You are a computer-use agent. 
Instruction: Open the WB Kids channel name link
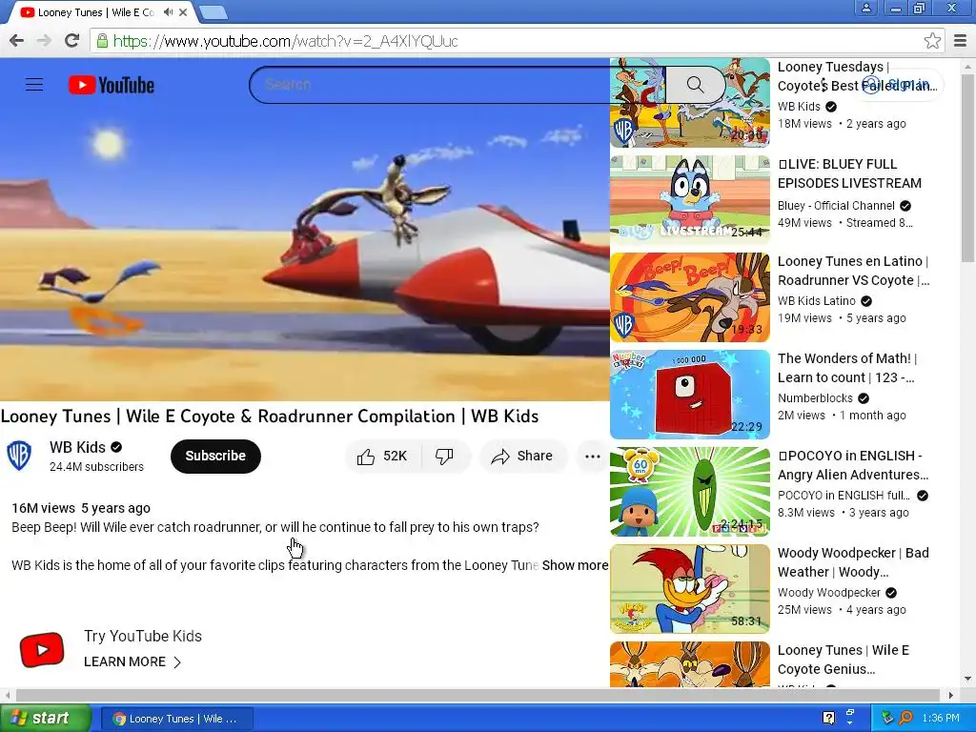click(x=78, y=447)
